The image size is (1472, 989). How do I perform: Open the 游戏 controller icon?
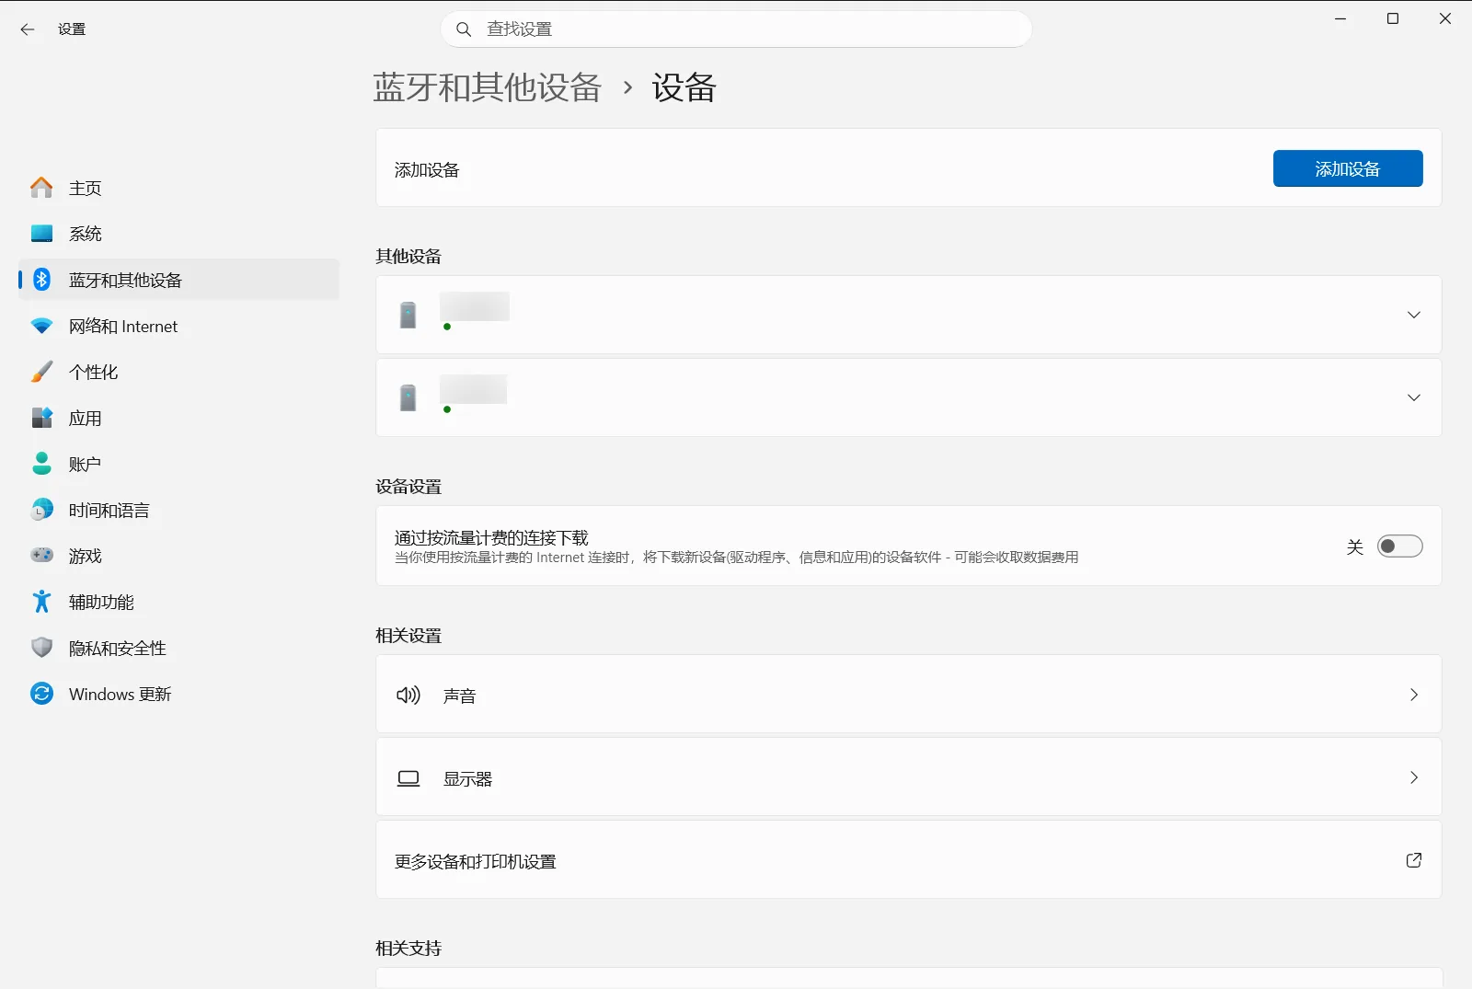(41, 556)
